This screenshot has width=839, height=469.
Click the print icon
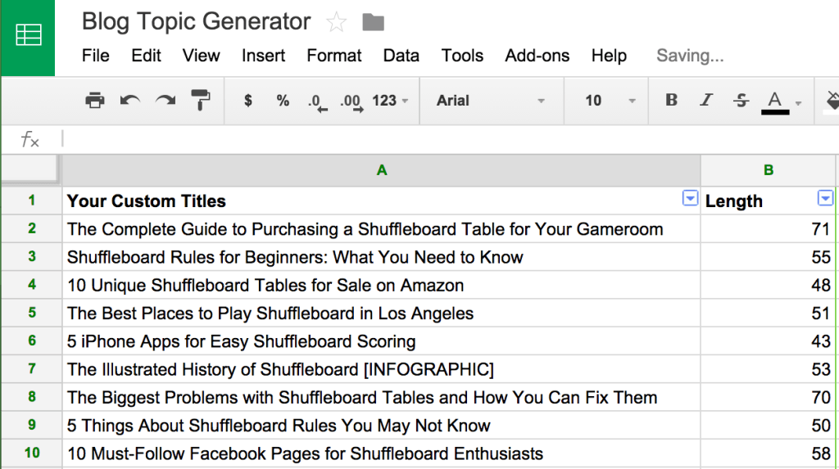click(x=95, y=101)
